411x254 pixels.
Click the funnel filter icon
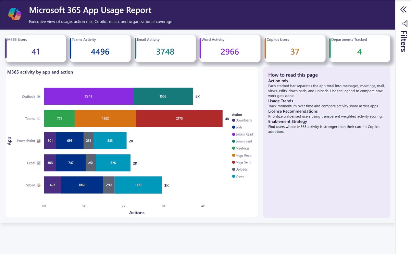tap(404, 23)
